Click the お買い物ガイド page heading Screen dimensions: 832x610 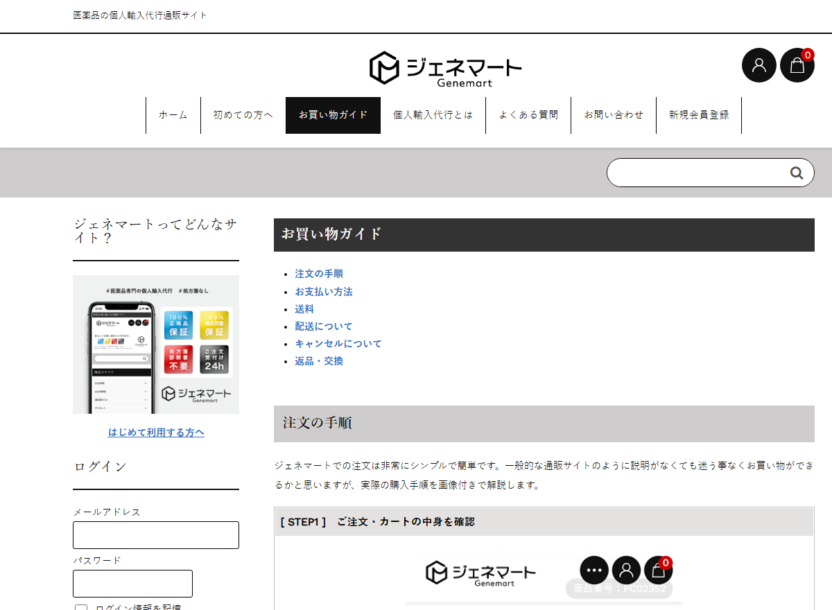pos(544,235)
